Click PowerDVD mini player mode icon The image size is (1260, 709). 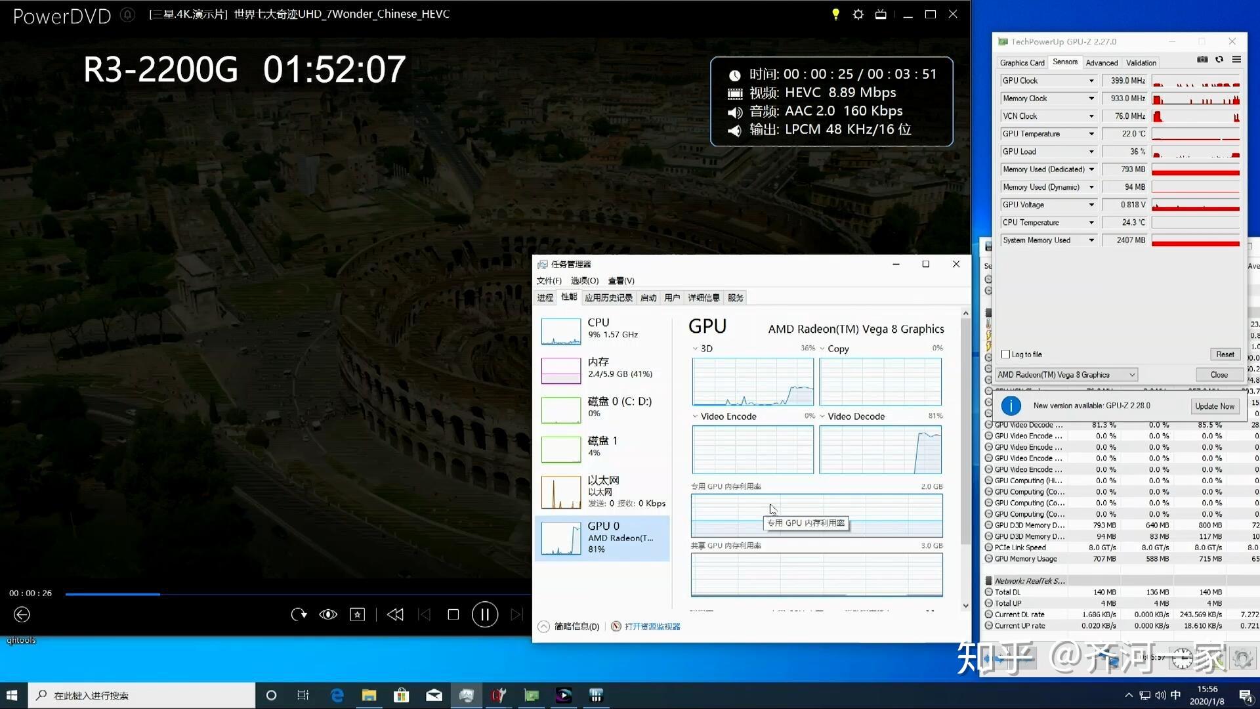point(881,14)
